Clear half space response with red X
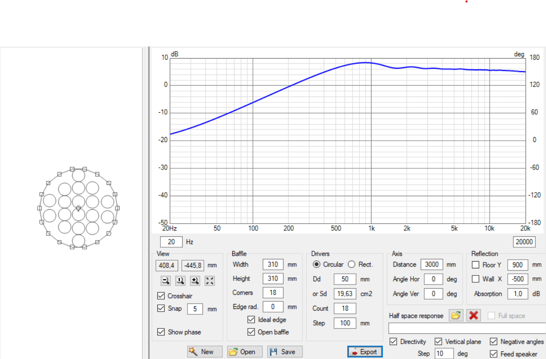This screenshot has width=546, height=359. tap(473, 315)
